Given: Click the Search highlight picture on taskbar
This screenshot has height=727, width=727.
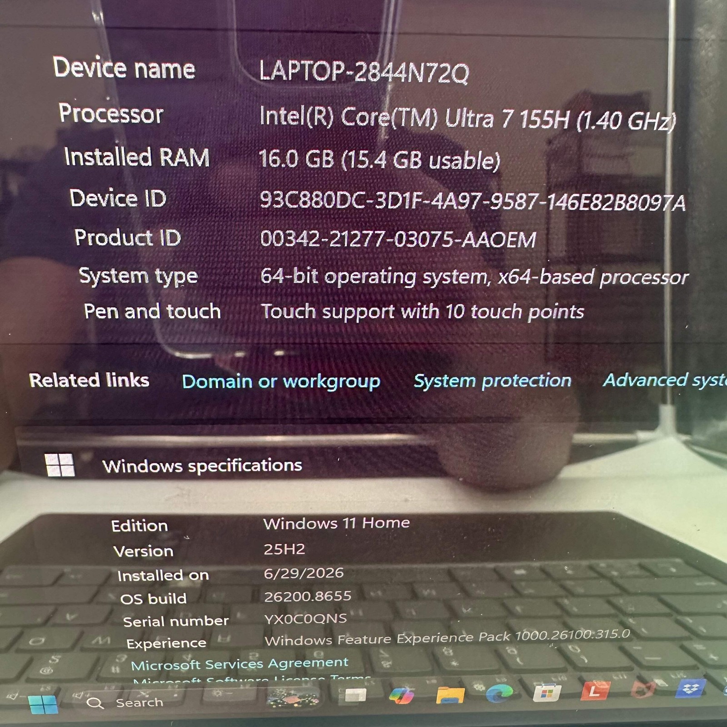Looking at the screenshot, I should point(292,697).
